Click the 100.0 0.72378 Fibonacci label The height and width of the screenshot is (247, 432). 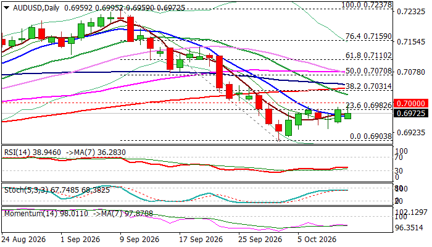[367, 5]
